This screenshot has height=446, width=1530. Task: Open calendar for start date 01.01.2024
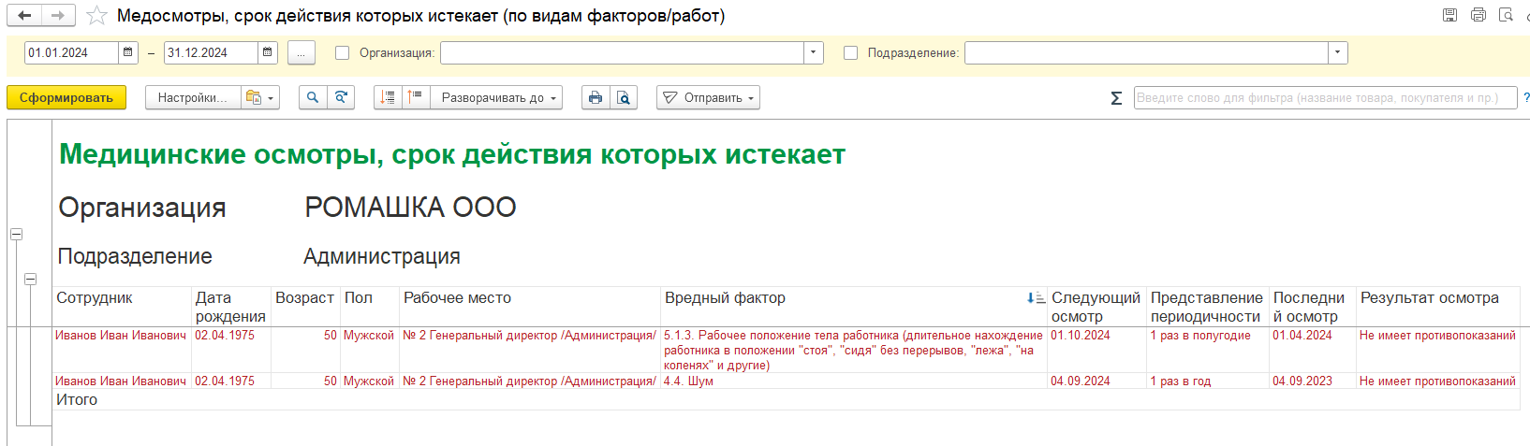[128, 52]
